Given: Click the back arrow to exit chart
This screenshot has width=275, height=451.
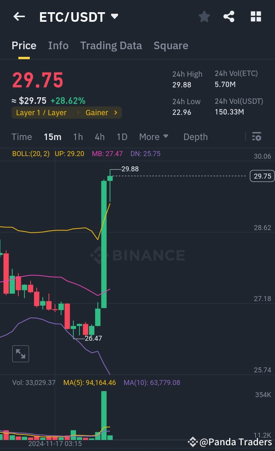Looking at the screenshot, I should (x=19, y=16).
